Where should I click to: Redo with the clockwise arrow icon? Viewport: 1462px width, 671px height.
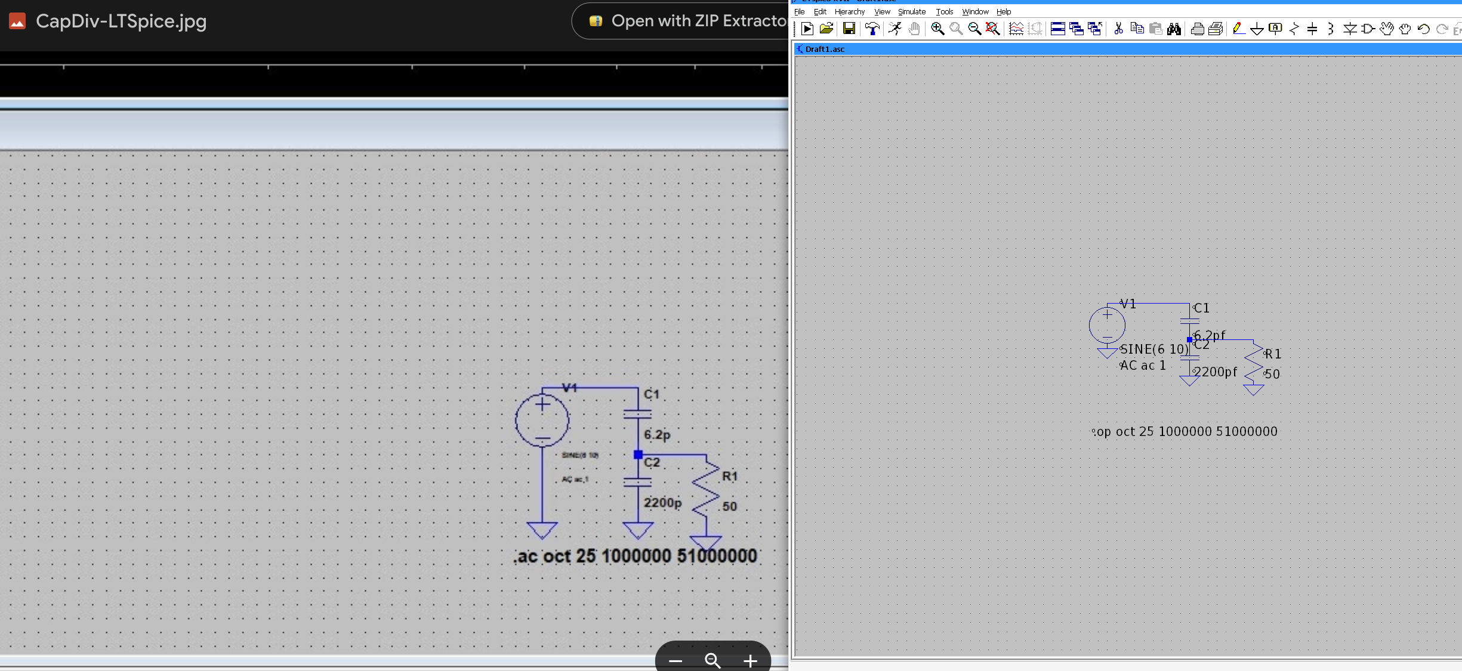pos(1442,29)
